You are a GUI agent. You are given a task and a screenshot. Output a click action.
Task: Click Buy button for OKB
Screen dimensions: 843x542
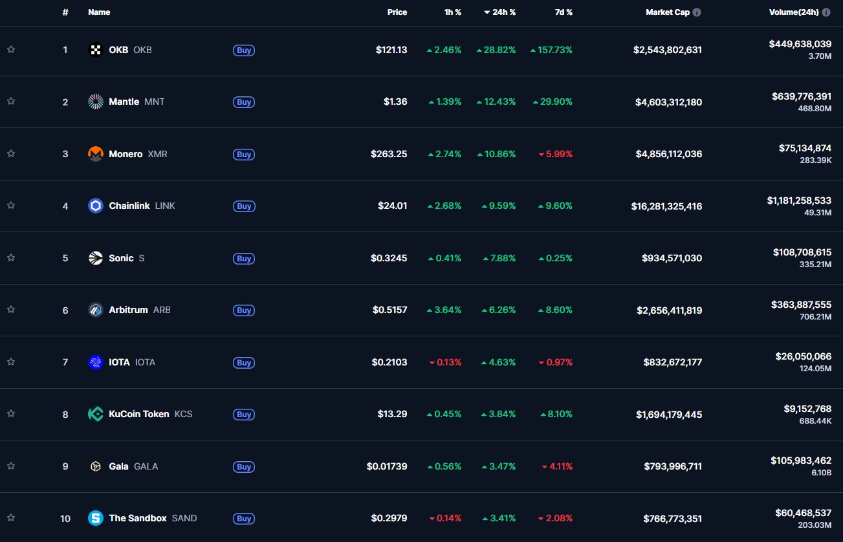pos(244,50)
